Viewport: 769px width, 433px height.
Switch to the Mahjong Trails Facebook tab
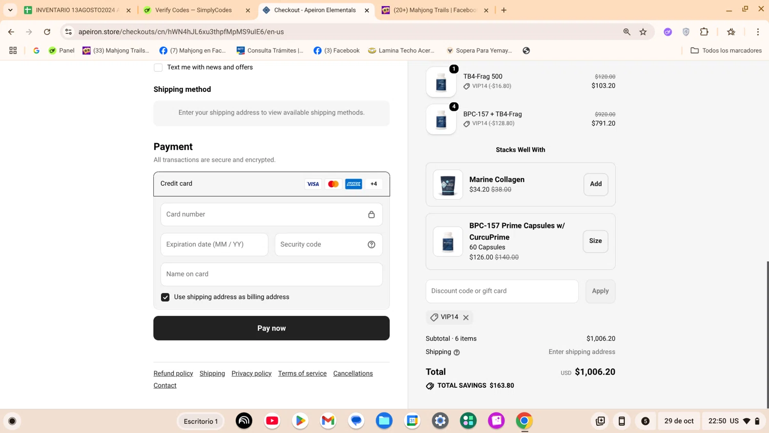pyautogui.click(x=435, y=10)
